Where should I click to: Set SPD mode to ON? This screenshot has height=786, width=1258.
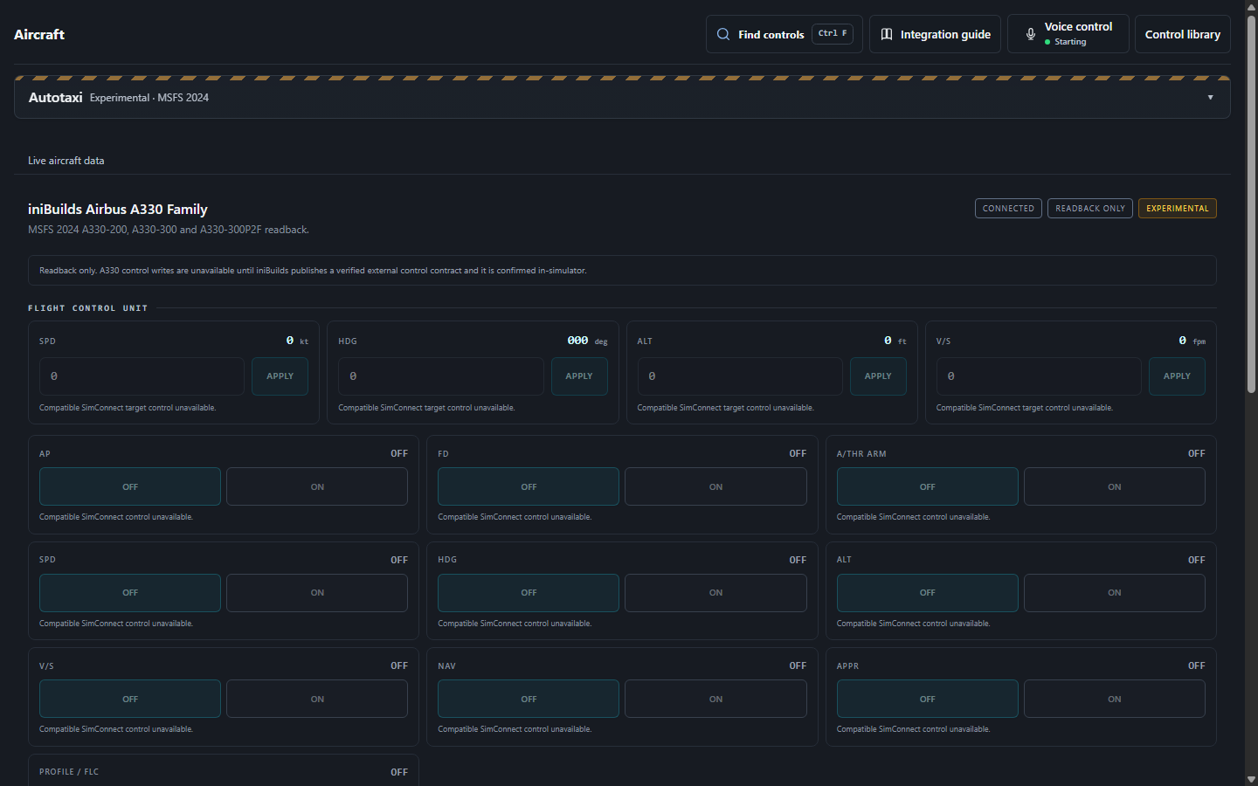[x=317, y=593]
